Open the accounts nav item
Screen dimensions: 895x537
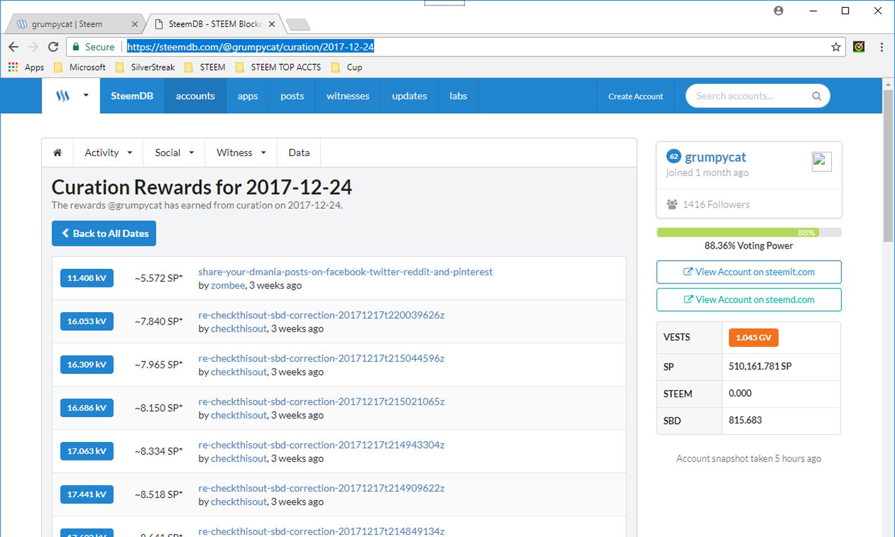coord(195,96)
